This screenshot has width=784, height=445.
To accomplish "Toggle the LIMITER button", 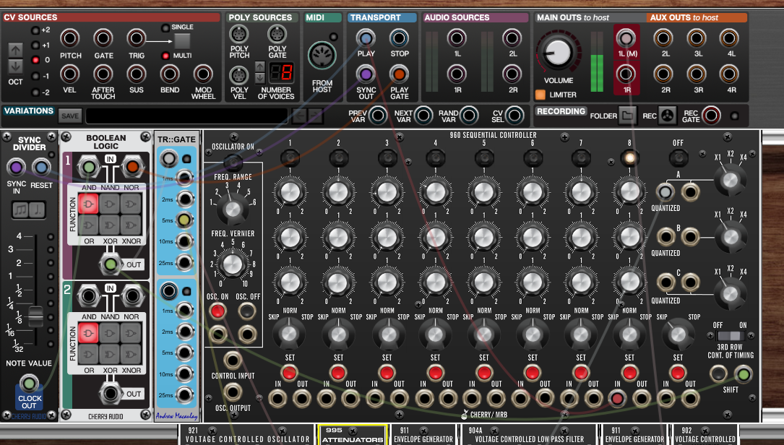I will (x=540, y=95).
